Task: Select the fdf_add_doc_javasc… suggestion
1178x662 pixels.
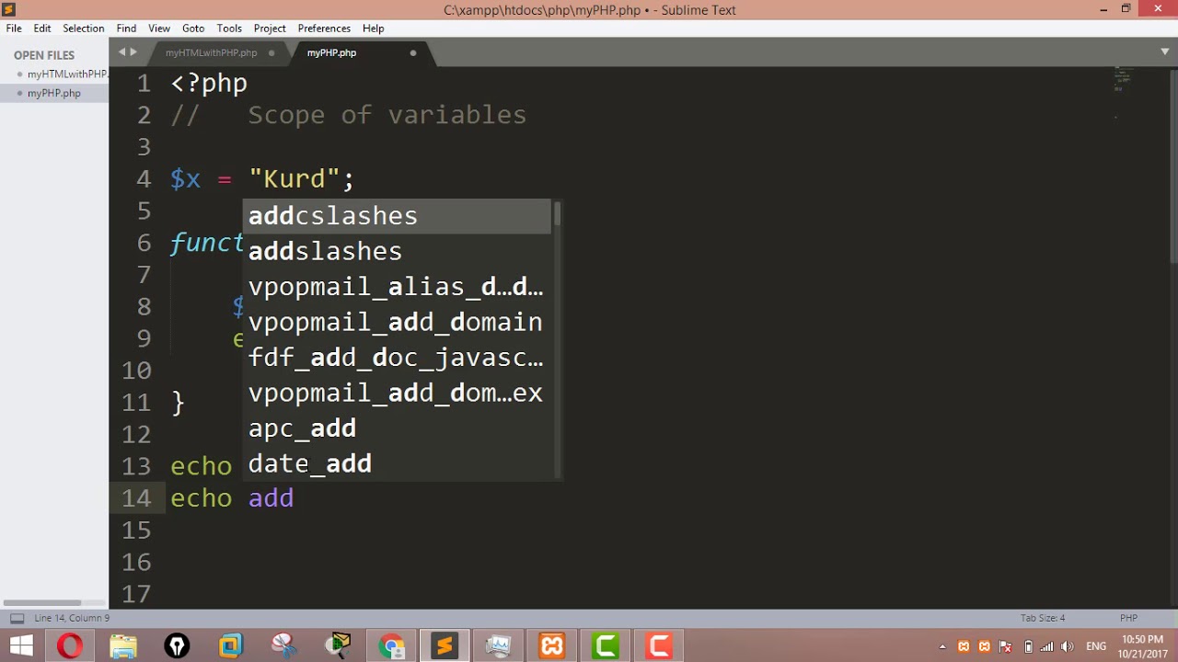Action: point(397,358)
